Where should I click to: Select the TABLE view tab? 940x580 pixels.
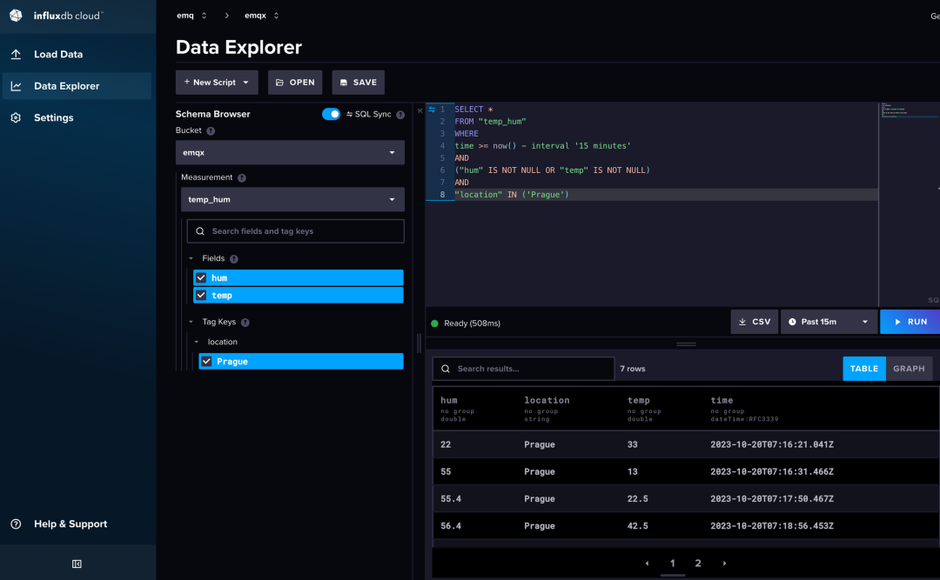(863, 369)
